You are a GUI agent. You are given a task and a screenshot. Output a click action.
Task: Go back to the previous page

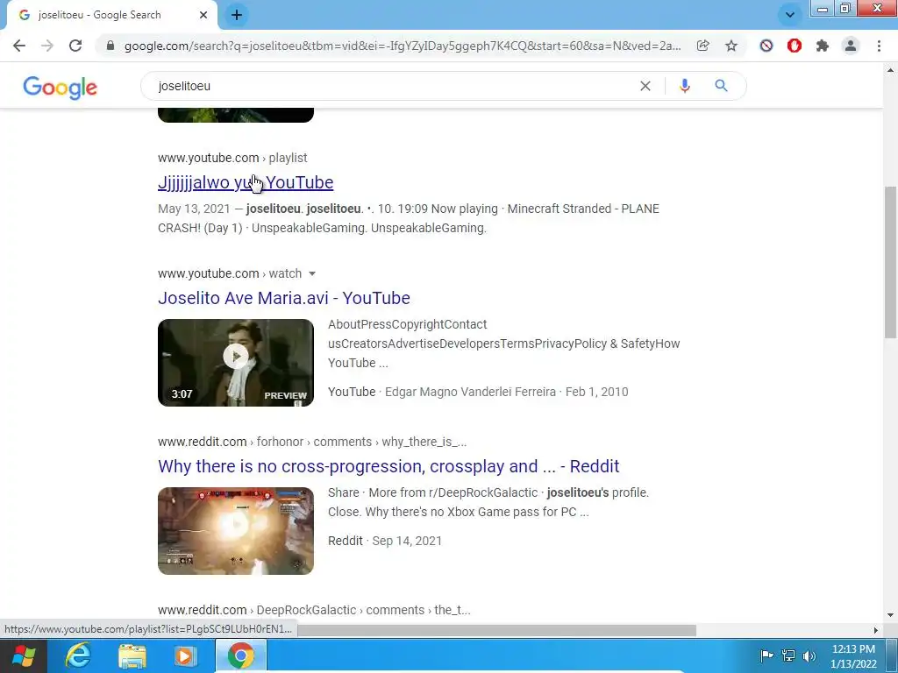(19, 46)
